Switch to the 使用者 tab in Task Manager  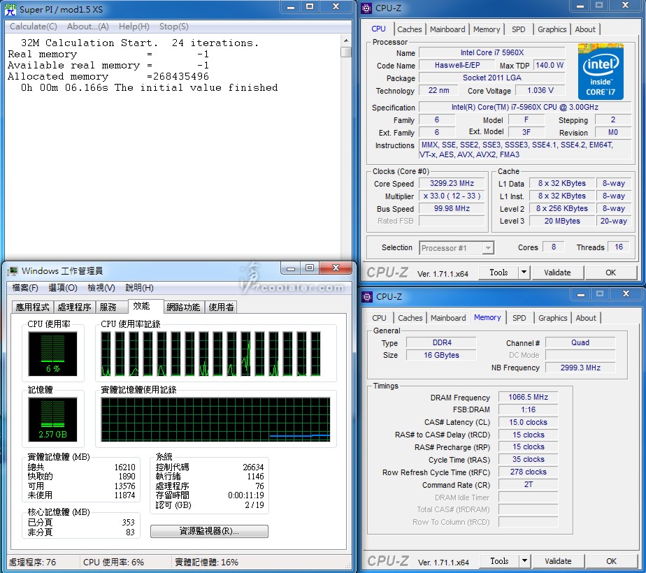click(x=221, y=307)
